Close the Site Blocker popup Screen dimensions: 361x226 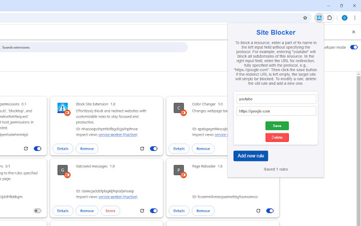353,32
